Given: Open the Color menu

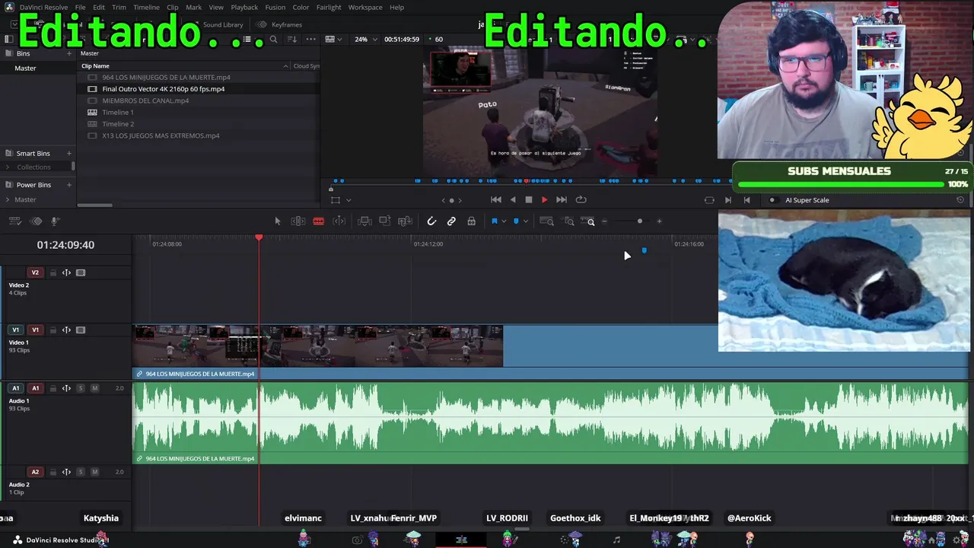Looking at the screenshot, I should 301,7.
